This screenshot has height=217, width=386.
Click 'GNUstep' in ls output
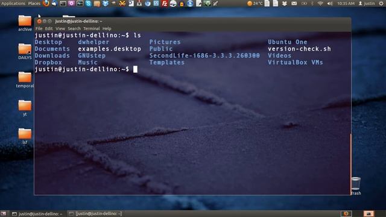(92, 55)
